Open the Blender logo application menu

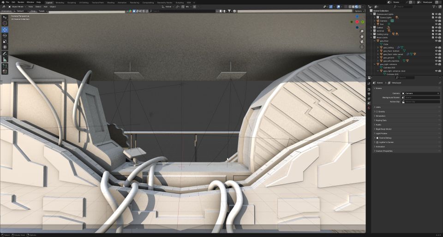(x=3, y=2)
